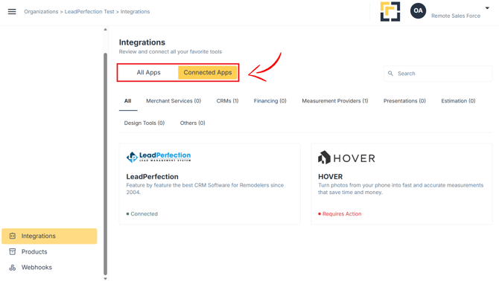Viewport: 499px width, 281px height.
Task: Switch to All Apps toggle
Action: (x=149, y=72)
